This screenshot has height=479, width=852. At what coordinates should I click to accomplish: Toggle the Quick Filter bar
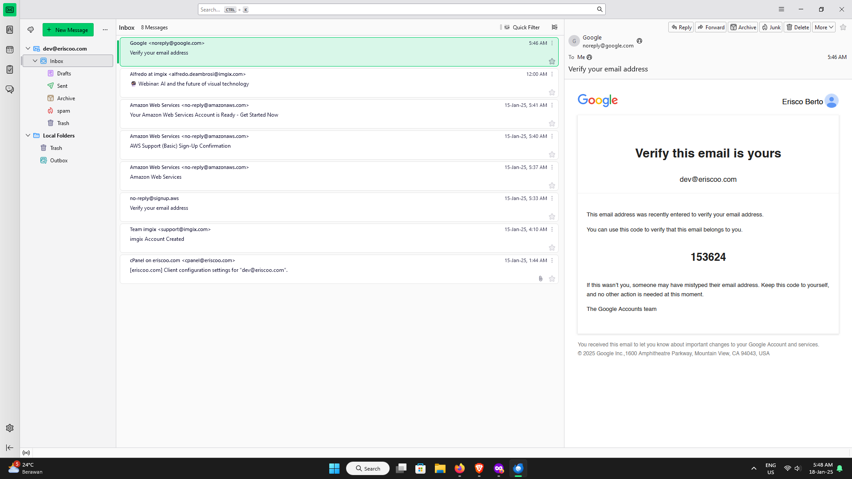pos(522,27)
